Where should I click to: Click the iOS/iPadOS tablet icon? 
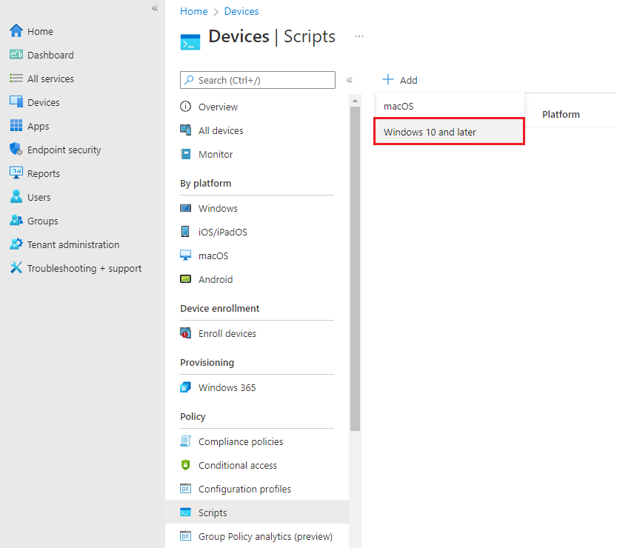[x=185, y=231]
